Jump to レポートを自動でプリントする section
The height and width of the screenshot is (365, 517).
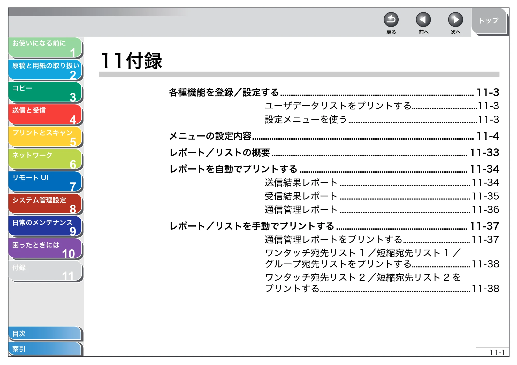[334, 169]
